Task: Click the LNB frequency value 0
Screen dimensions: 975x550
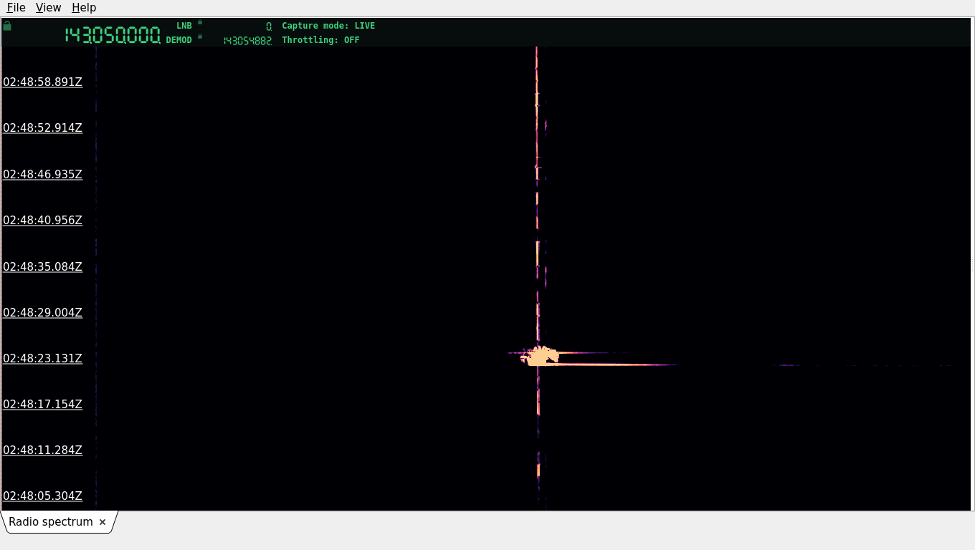Action: tap(269, 26)
